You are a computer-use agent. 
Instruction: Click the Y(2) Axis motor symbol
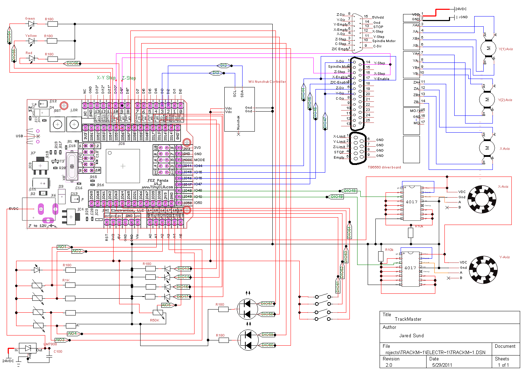(487, 99)
